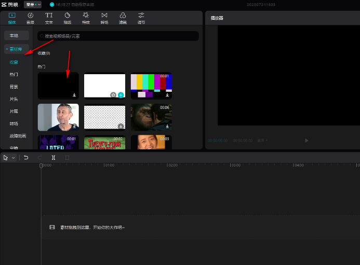This screenshot has height=265, width=360.
Task: Click the 播放器 panel title
Action: pos(217,18)
